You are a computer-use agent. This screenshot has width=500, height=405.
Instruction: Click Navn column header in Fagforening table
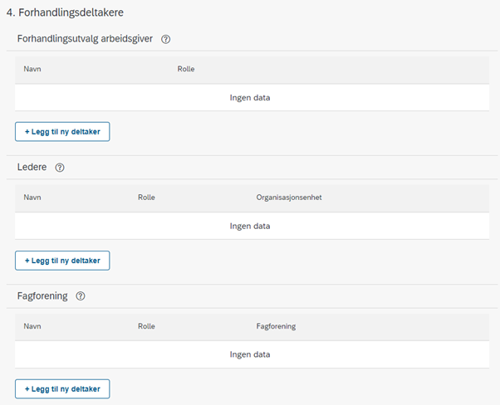(x=32, y=326)
